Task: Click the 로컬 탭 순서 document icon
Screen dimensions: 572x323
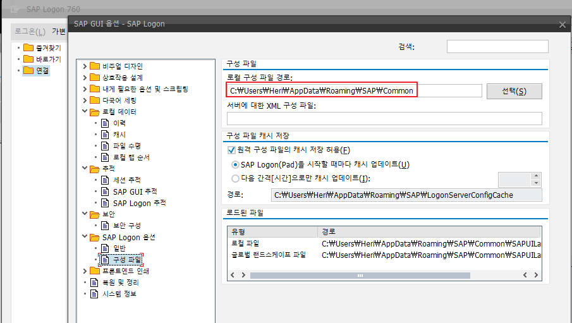Action: [x=105, y=157]
